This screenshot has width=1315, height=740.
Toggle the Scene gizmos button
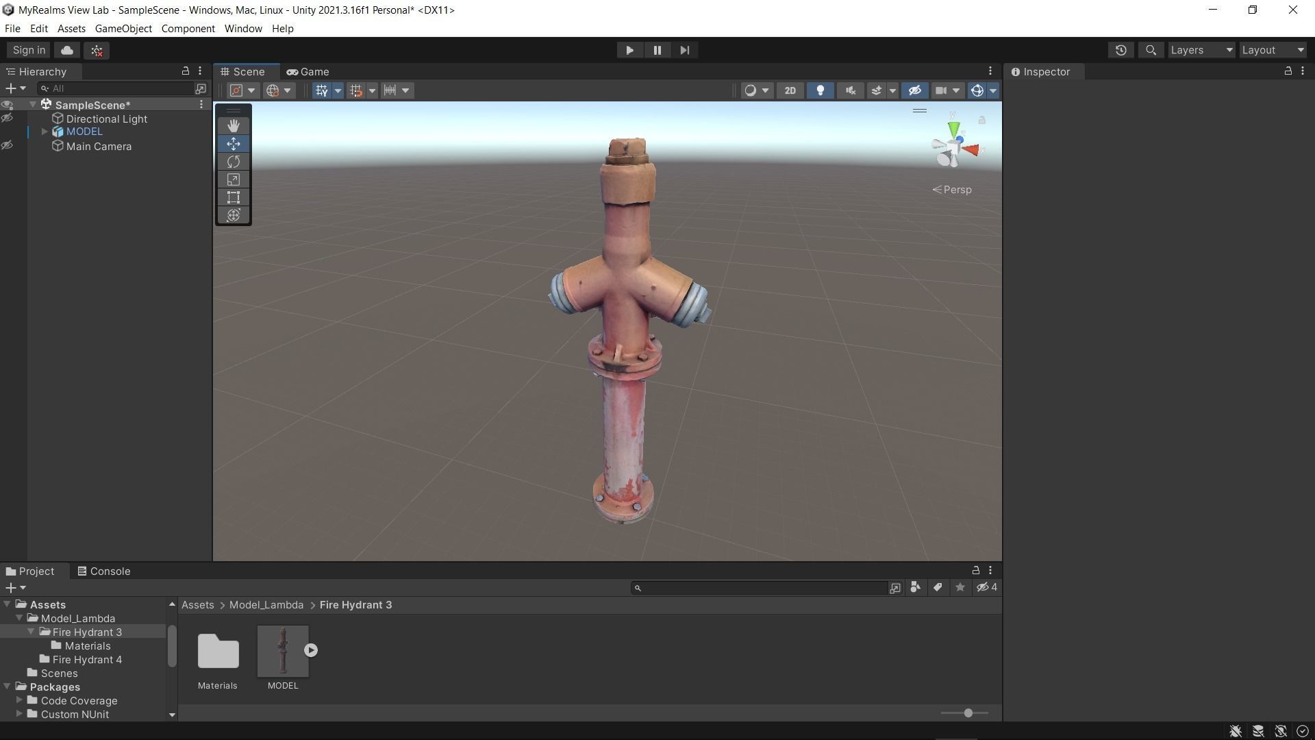click(x=977, y=90)
